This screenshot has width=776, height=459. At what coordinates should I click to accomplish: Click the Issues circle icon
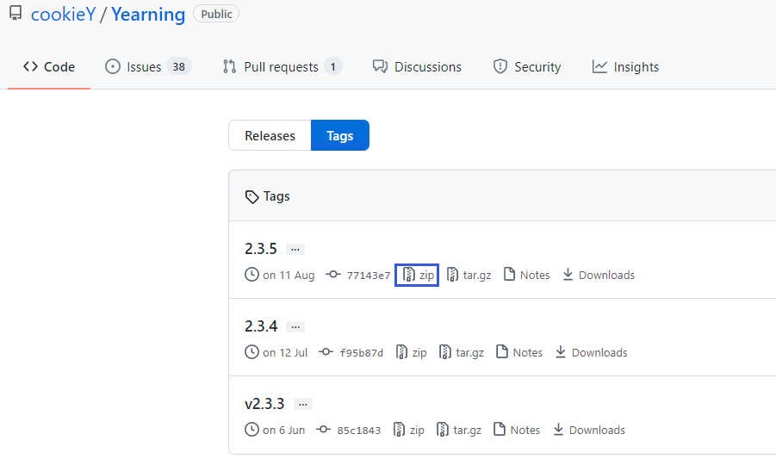112,66
